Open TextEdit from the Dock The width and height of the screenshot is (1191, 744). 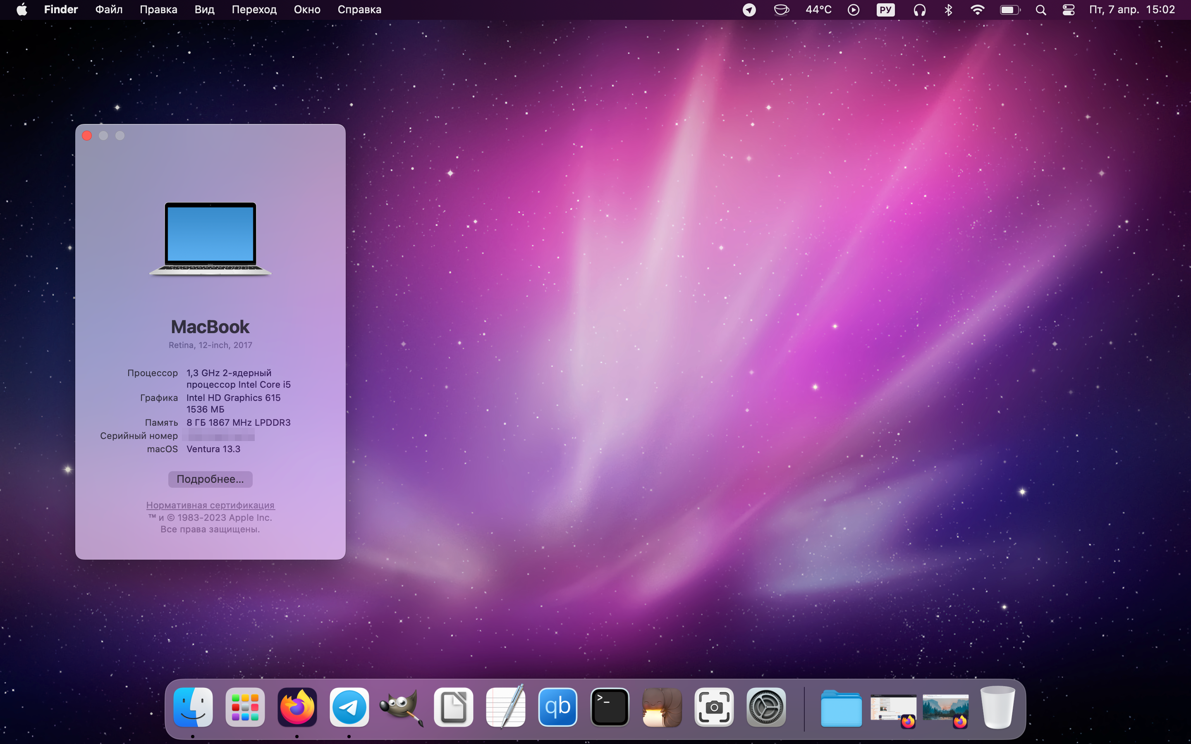coord(506,707)
